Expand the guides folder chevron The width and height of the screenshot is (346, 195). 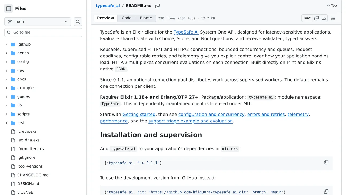point(6,96)
